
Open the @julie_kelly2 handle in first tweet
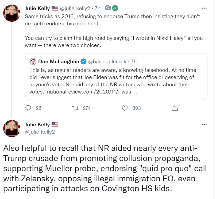75,8
